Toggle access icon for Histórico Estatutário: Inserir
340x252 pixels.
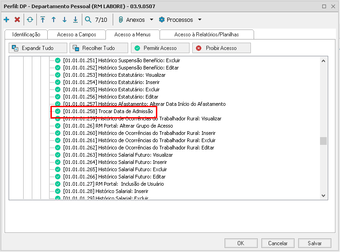tap(58, 82)
